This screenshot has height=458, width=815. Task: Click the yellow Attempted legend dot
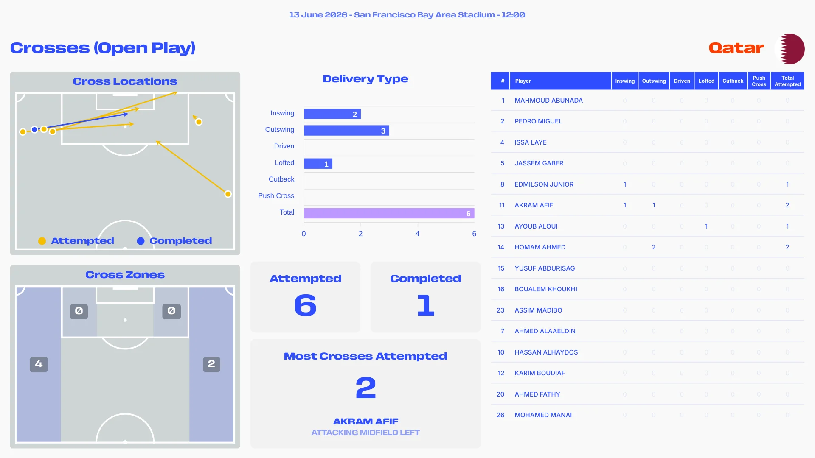tap(42, 241)
